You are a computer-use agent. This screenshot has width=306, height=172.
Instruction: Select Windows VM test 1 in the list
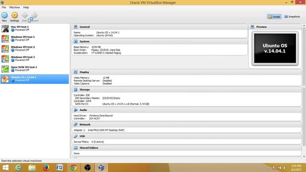coord(35,39)
